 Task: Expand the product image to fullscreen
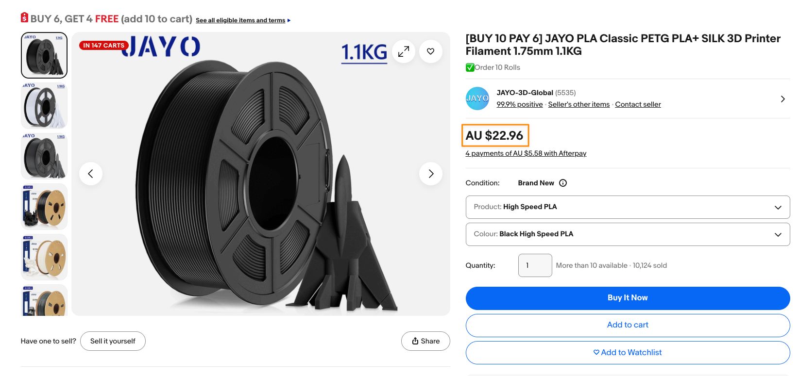click(x=403, y=51)
